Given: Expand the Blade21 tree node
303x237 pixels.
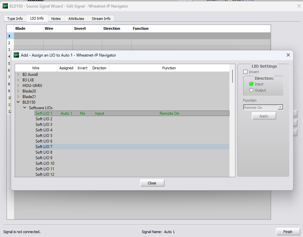Looking at the screenshot, I should 18,96.
